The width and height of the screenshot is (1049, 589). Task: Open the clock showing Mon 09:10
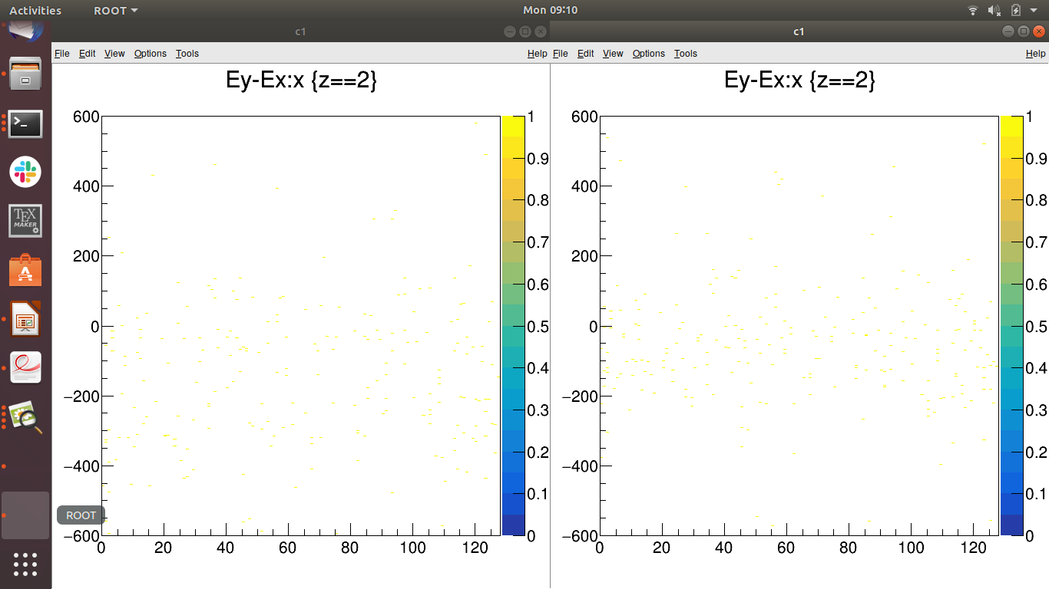point(550,10)
